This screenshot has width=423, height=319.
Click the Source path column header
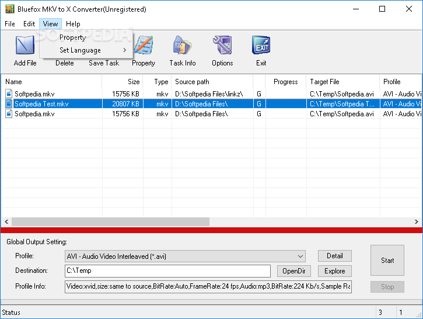tap(212, 82)
